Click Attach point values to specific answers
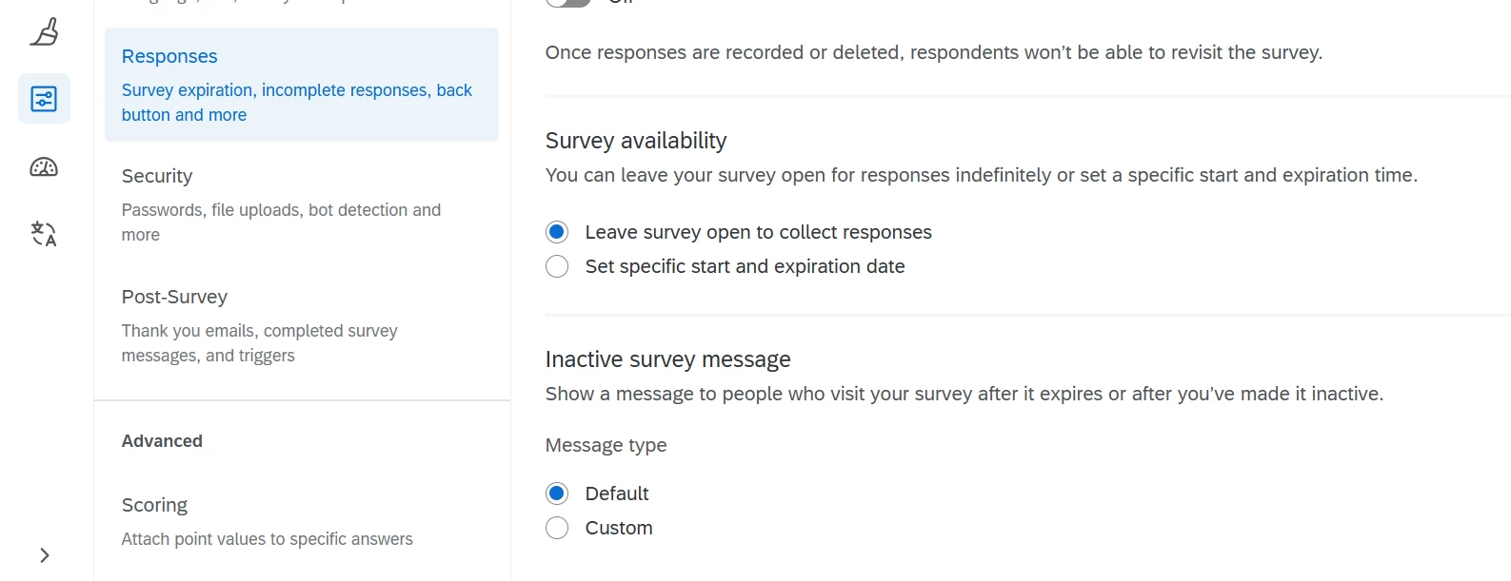1511x581 pixels. click(x=267, y=539)
